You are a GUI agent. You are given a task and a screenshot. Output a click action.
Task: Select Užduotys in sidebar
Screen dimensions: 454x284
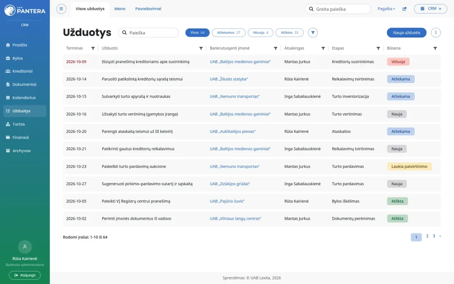(x=25, y=111)
